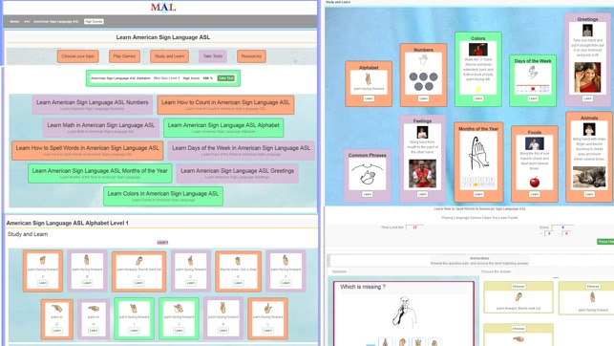Screen dimensions: 614x346
Task: Click the sign drawing on Common Phrases card
Action: [368, 174]
